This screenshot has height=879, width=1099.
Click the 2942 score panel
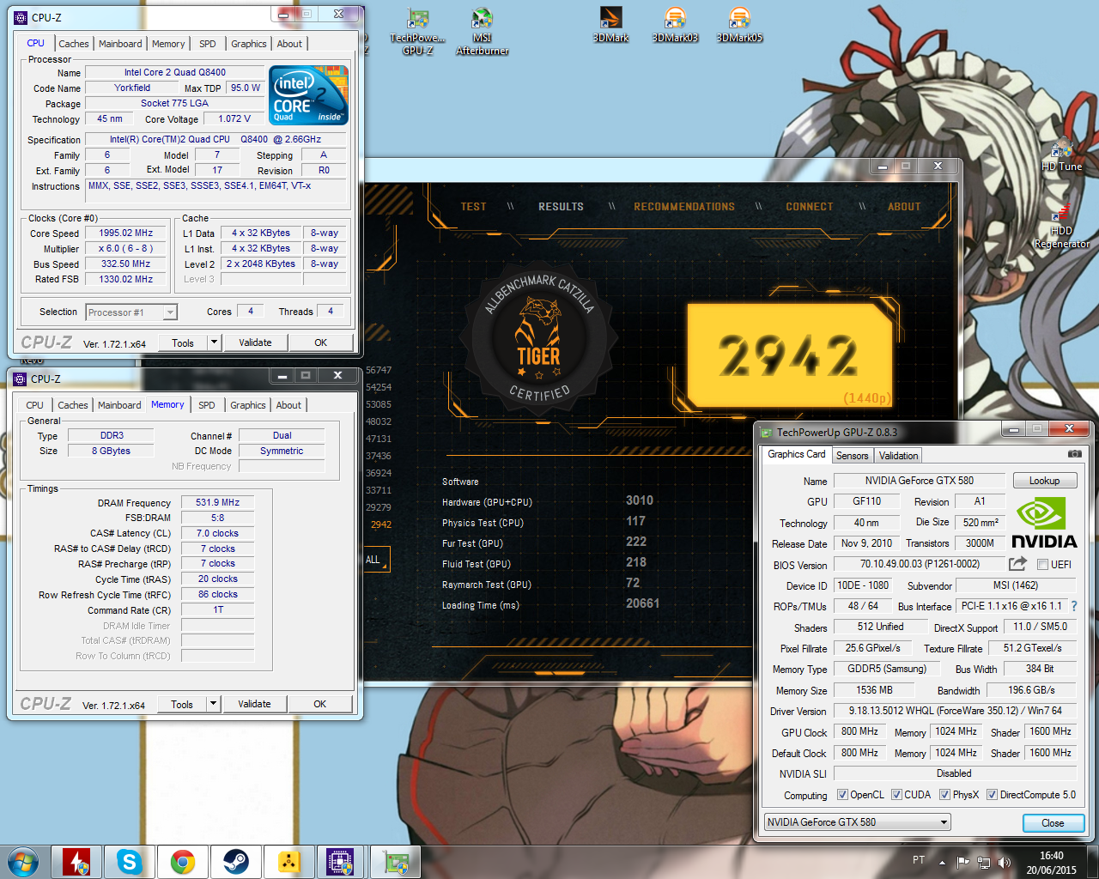tap(790, 355)
